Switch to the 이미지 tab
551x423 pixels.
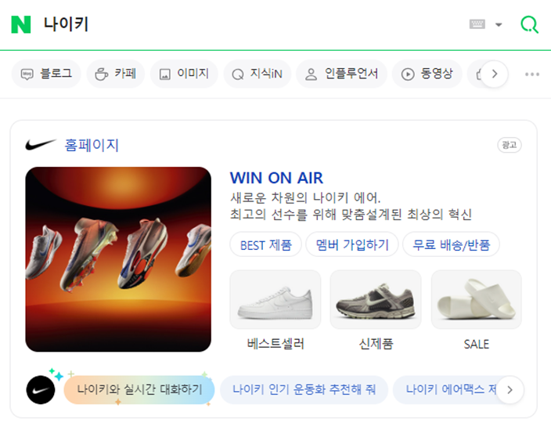click(184, 74)
